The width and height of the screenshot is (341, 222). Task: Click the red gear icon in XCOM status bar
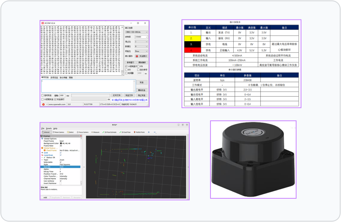click(44, 104)
